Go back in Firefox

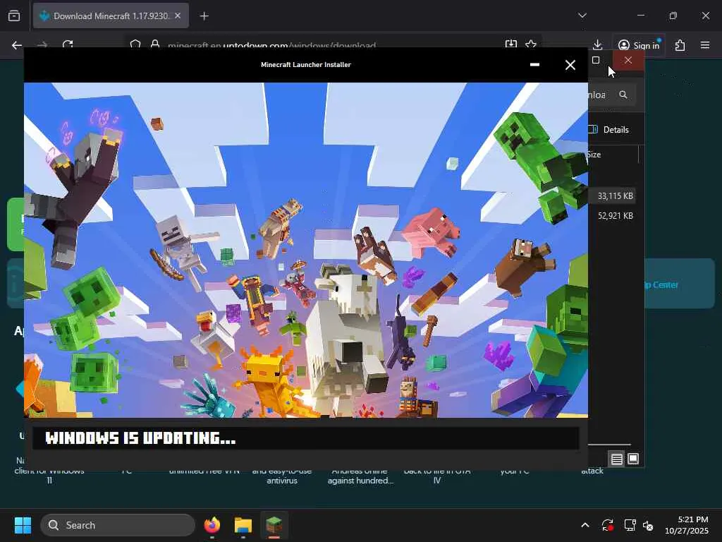pyautogui.click(x=17, y=45)
